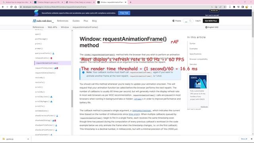Jump to See also in the article outline
Image resolution: width=254 pixels, height=143 pixels.
[193, 64]
